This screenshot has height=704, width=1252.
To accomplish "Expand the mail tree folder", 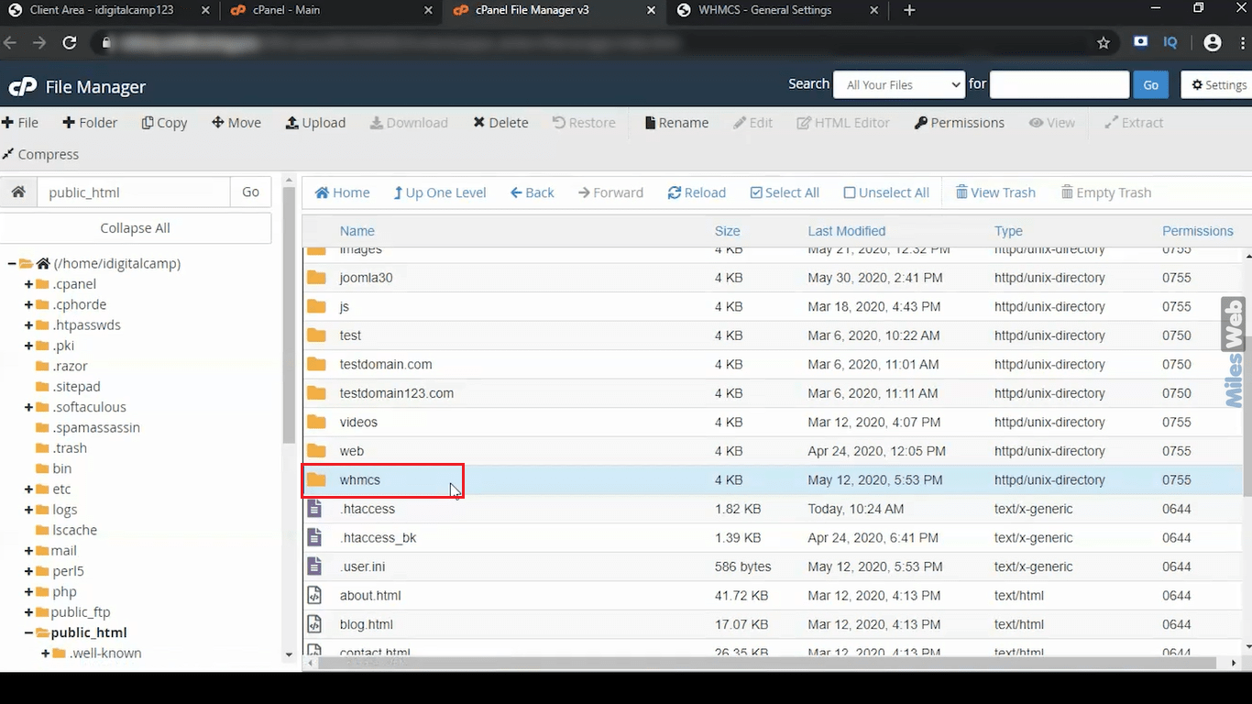I will click(x=28, y=551).
